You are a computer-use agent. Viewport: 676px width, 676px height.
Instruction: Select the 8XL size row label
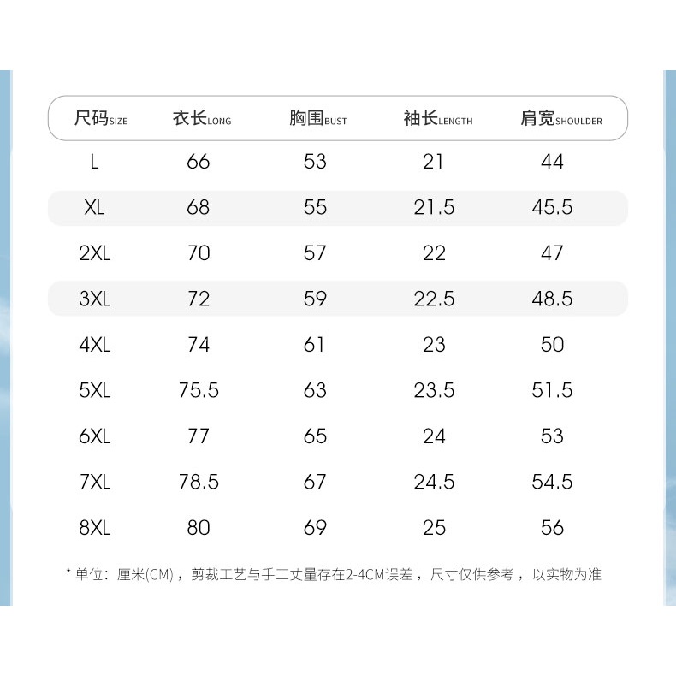(94, 528)
